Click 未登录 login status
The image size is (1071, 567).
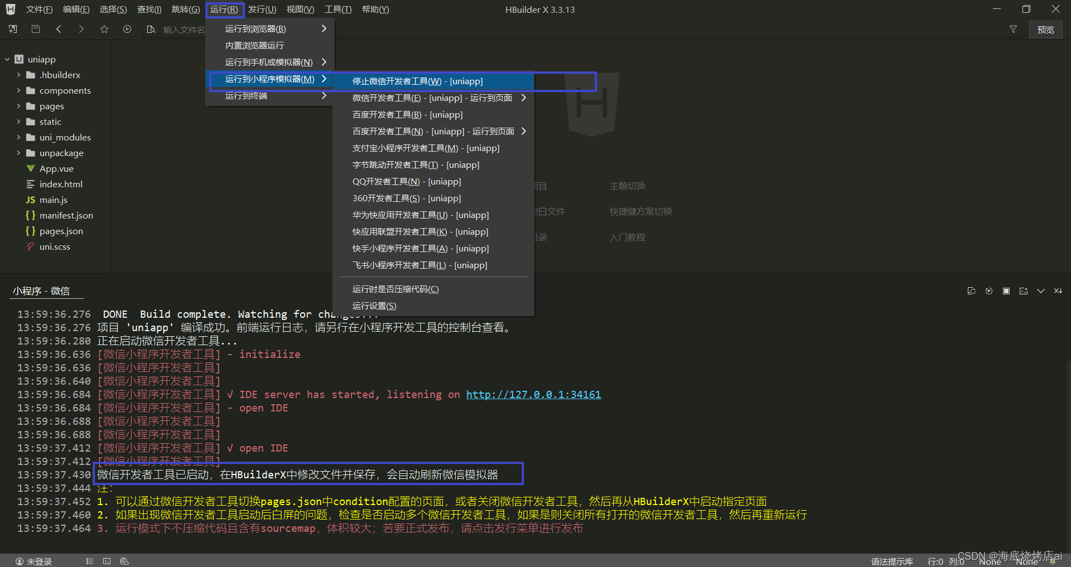coord(33,561)
